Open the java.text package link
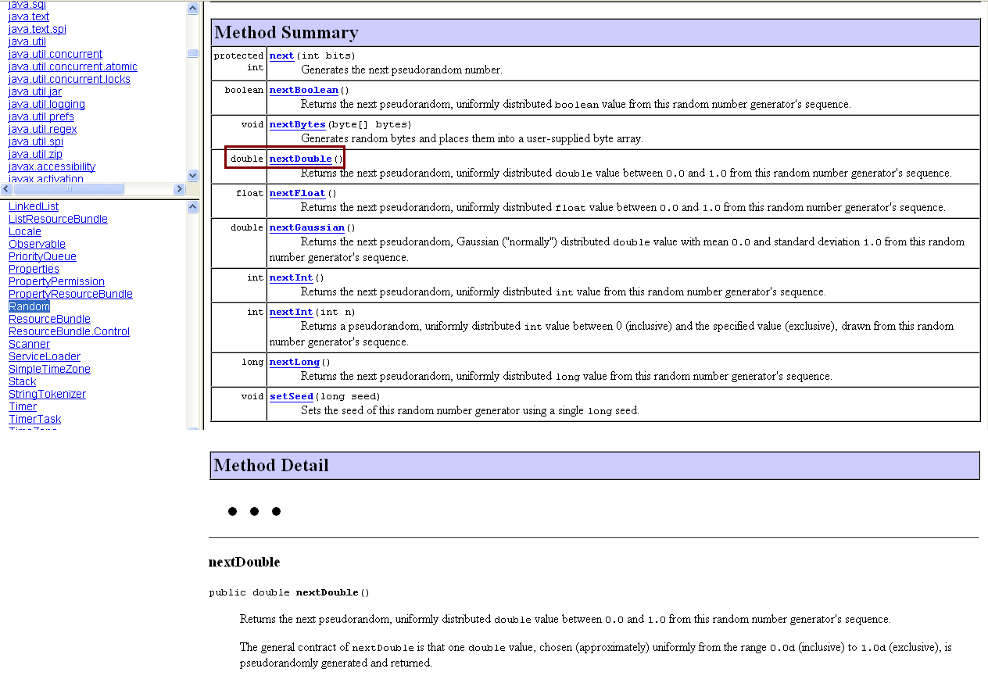 29,16
